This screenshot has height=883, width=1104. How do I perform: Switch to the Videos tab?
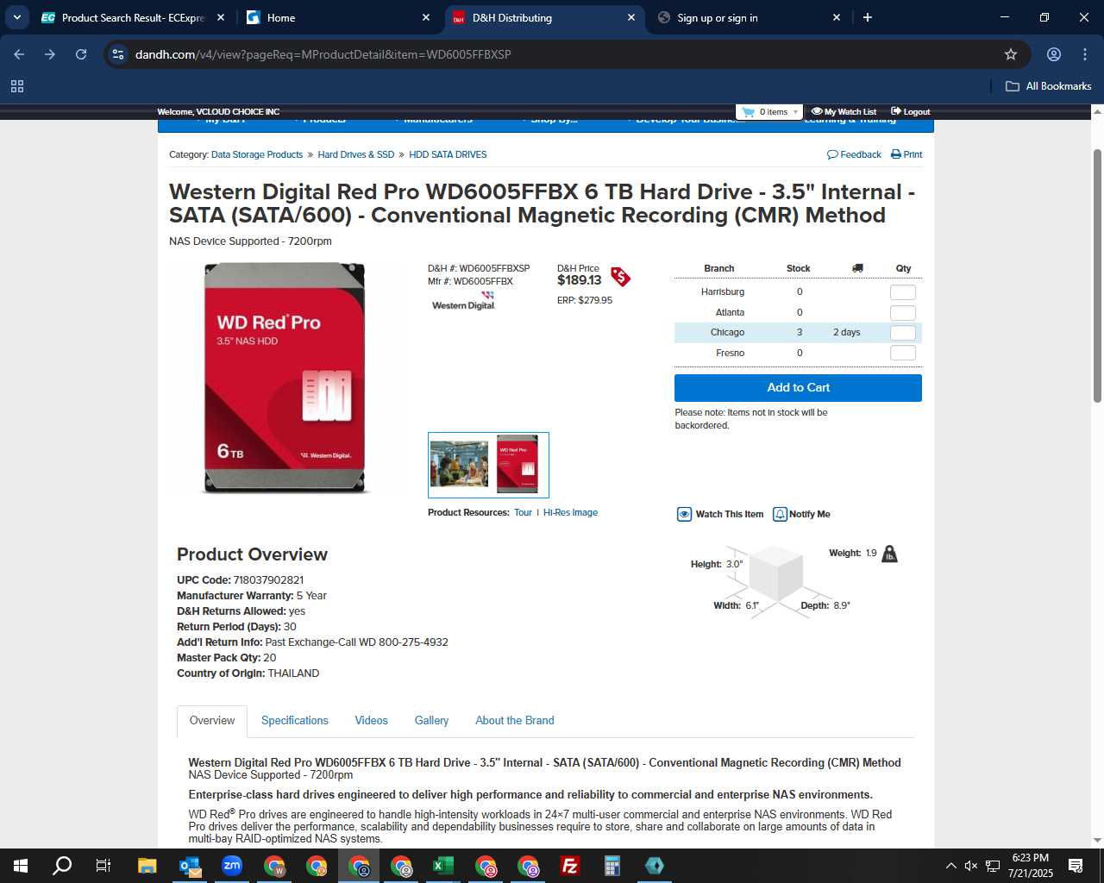coord(372,721)
